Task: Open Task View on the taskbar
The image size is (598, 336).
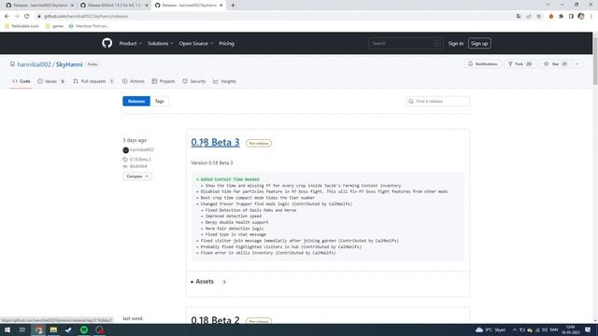Action: (x=22, y=329)
